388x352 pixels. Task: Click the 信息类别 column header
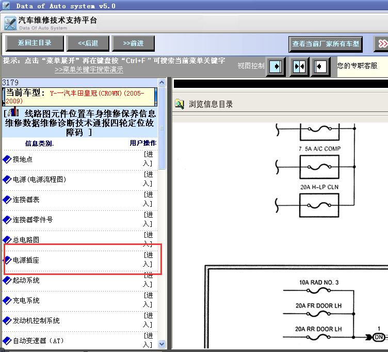click(x=39, y=143)
